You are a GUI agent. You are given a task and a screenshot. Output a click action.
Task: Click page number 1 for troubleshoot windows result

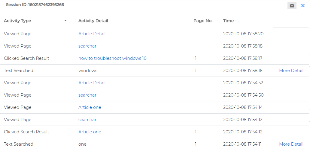pos(196,58)
